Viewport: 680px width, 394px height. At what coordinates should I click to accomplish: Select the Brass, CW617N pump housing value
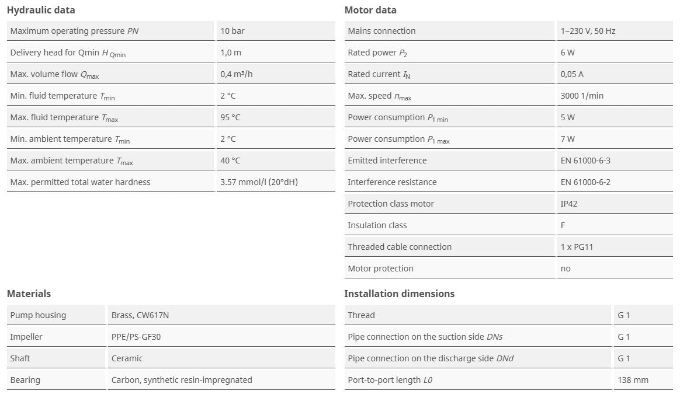140,315
